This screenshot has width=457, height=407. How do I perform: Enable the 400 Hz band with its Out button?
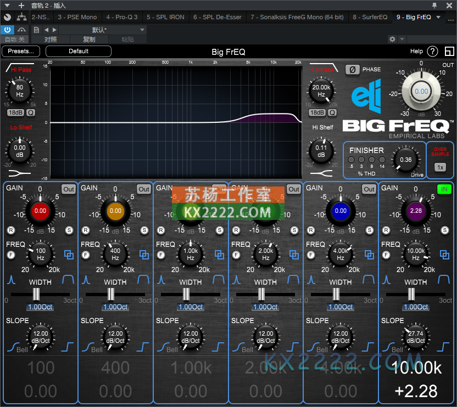click(144, 189)
